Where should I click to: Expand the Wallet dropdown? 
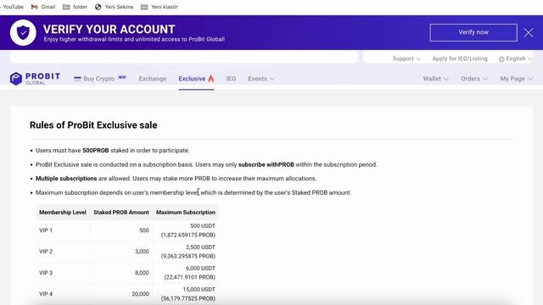point(435,79)
